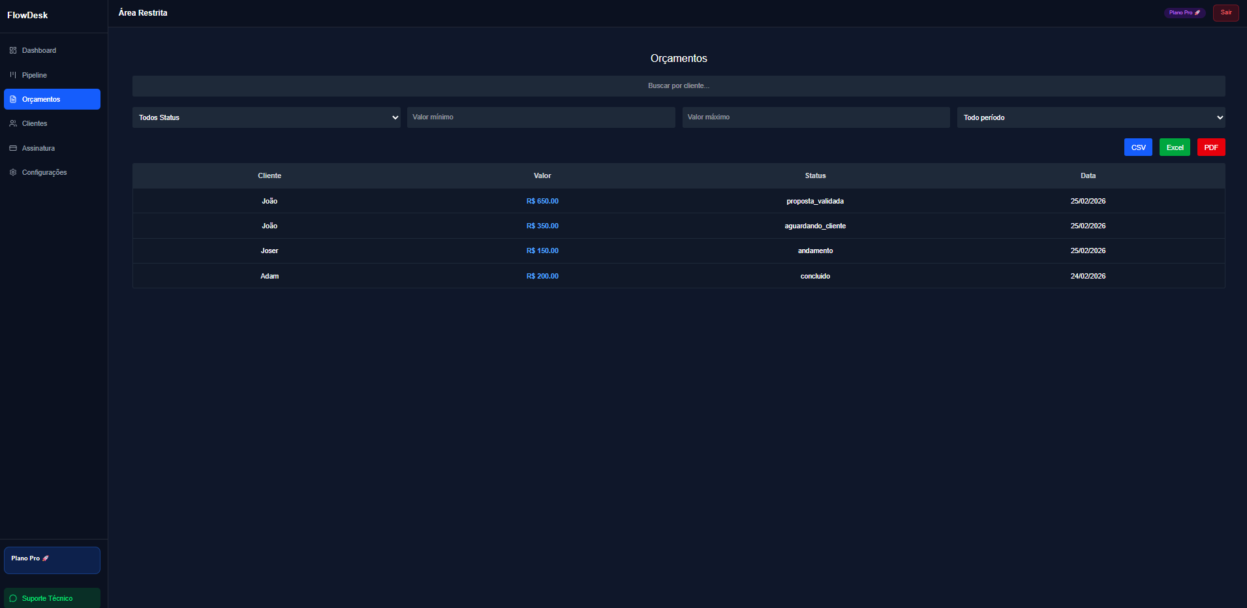Viewport: 1247px width, 608px height.
Task: Click the Suporte Técnico chat bubble icon
Action: [13, 598]
